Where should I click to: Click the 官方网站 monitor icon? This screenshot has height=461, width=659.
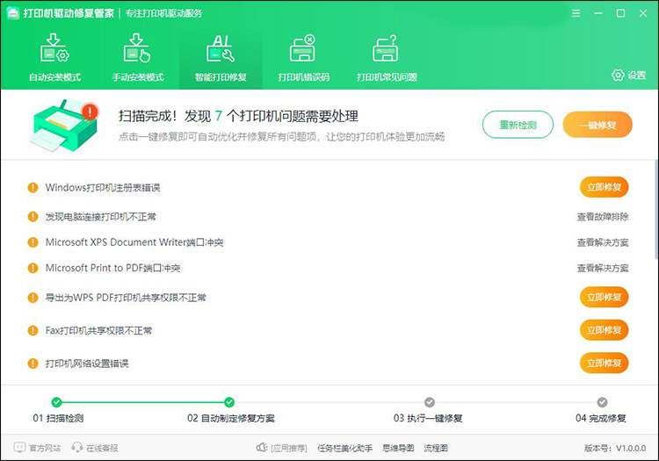[x=19, y=448]
